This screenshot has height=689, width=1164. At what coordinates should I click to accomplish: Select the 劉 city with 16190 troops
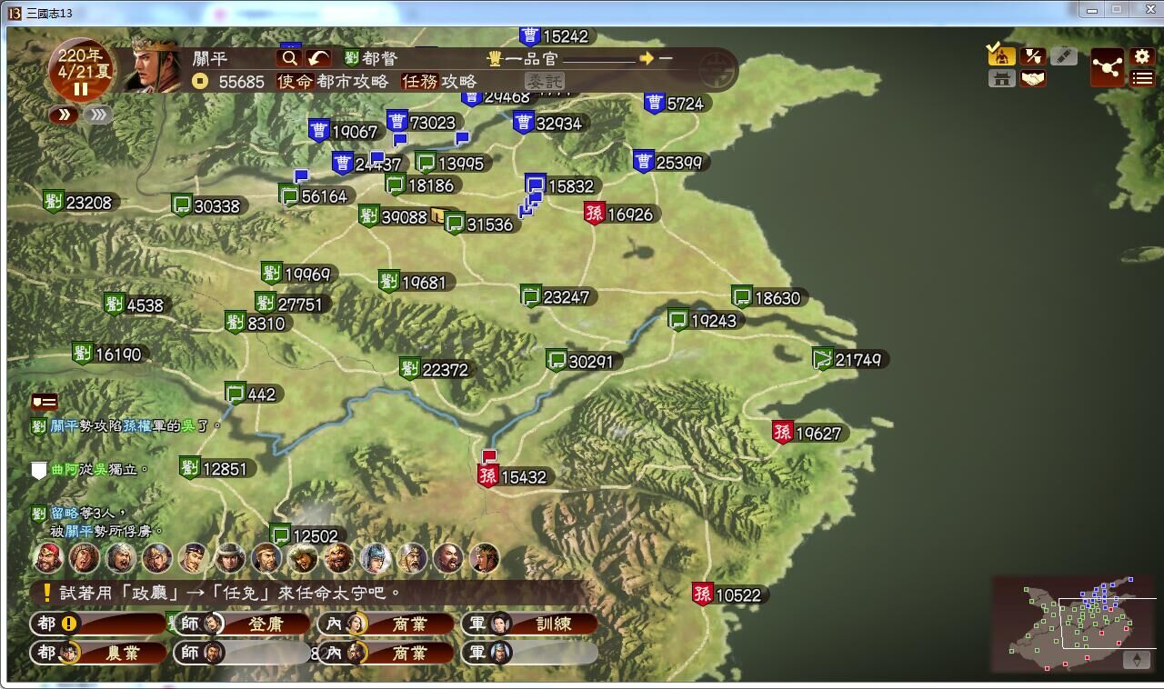click(x=108, y=354)
